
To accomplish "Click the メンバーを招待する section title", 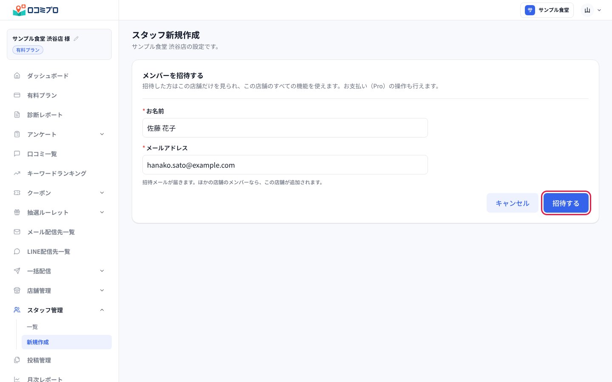I will [x=173, y=76].
